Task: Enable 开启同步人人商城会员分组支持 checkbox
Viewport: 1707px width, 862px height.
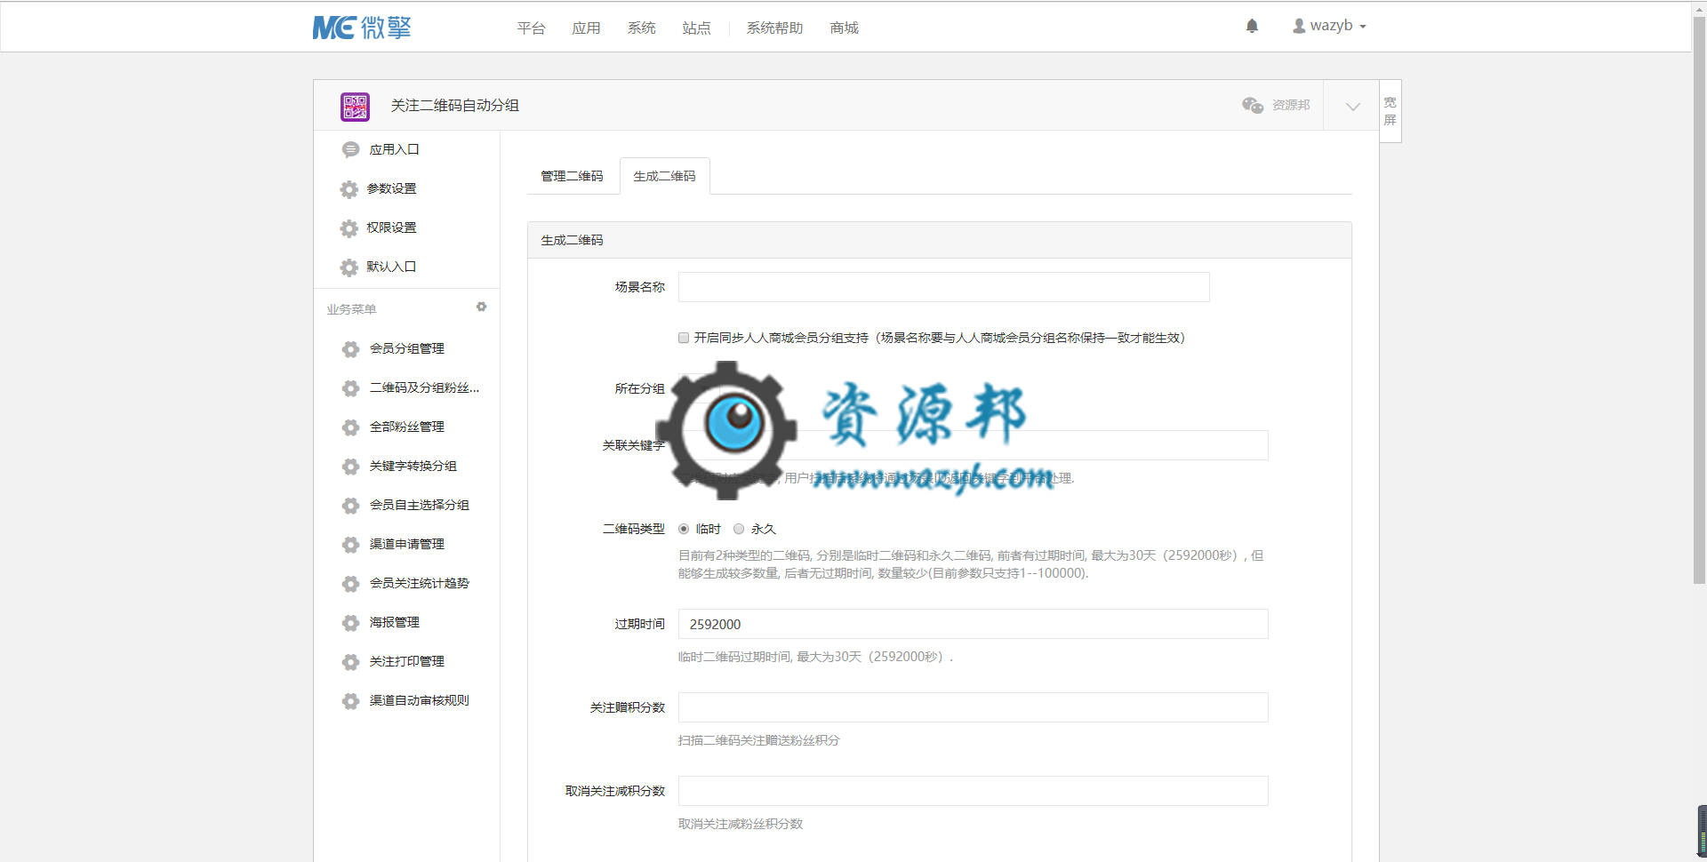Action: [x=684, y=338]
